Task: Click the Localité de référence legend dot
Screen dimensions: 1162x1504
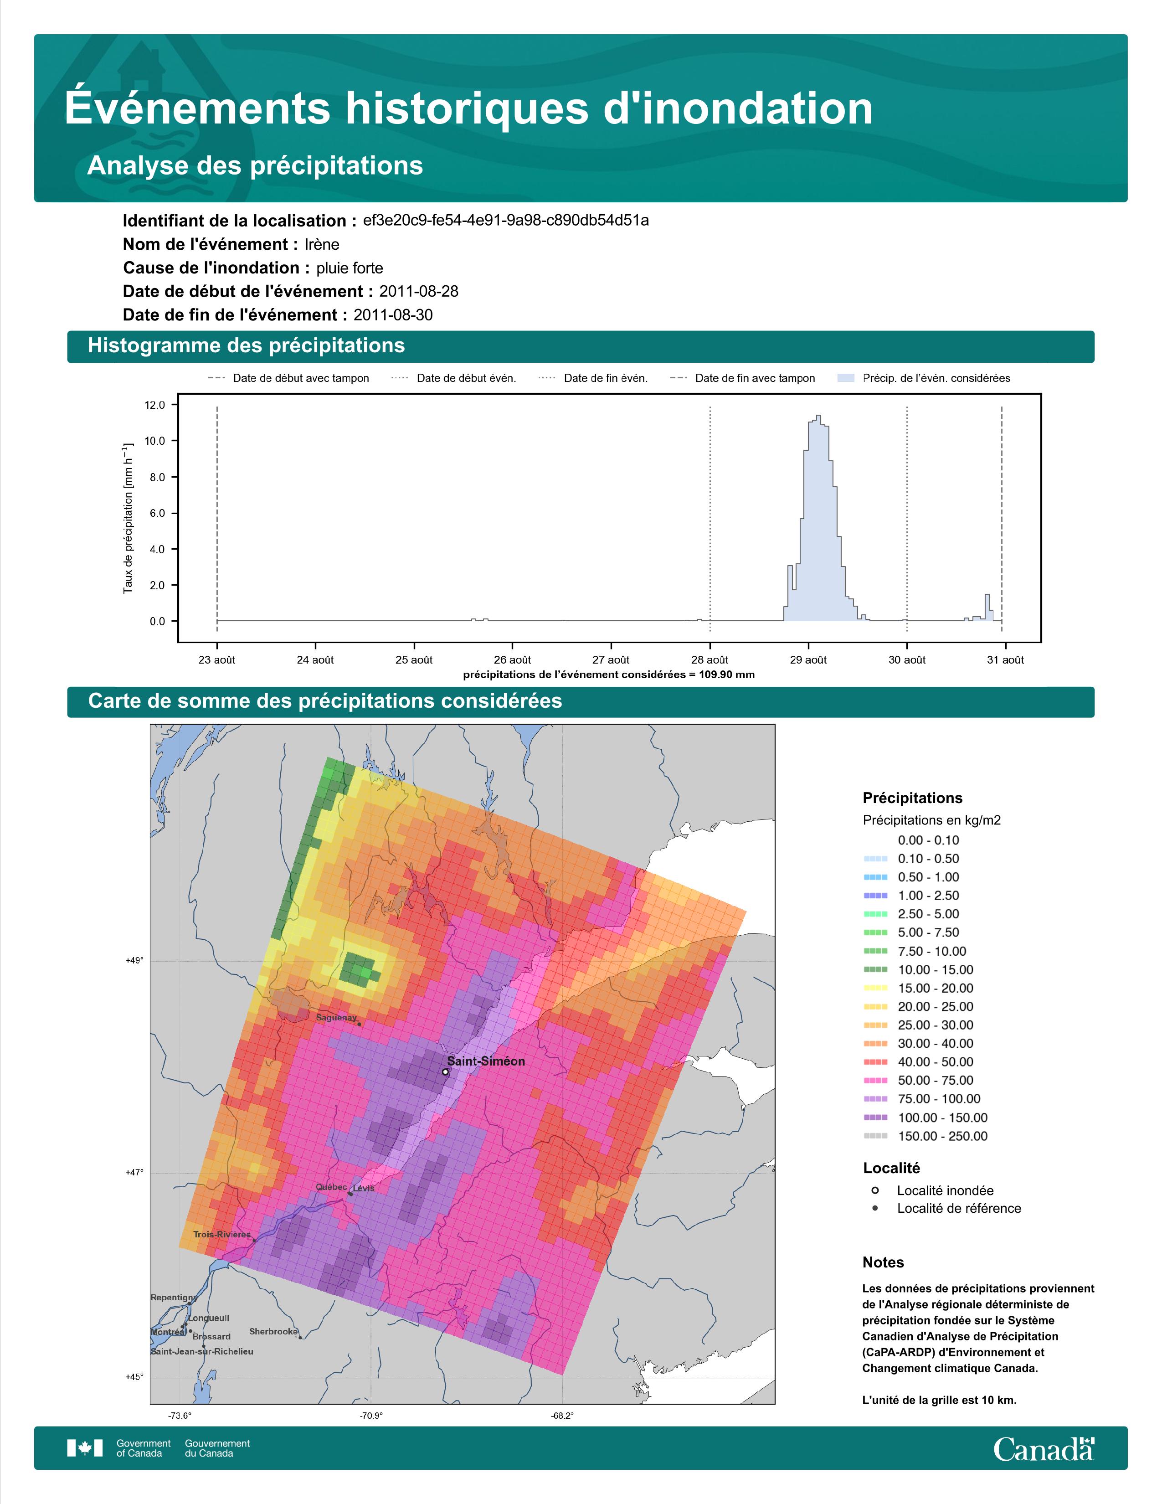Action: click(875, 1208)
